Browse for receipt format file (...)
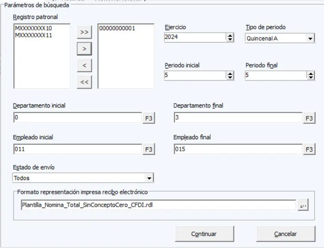This screenshot has height=248, width=324. pyautogui.click(x=303, y=205)
